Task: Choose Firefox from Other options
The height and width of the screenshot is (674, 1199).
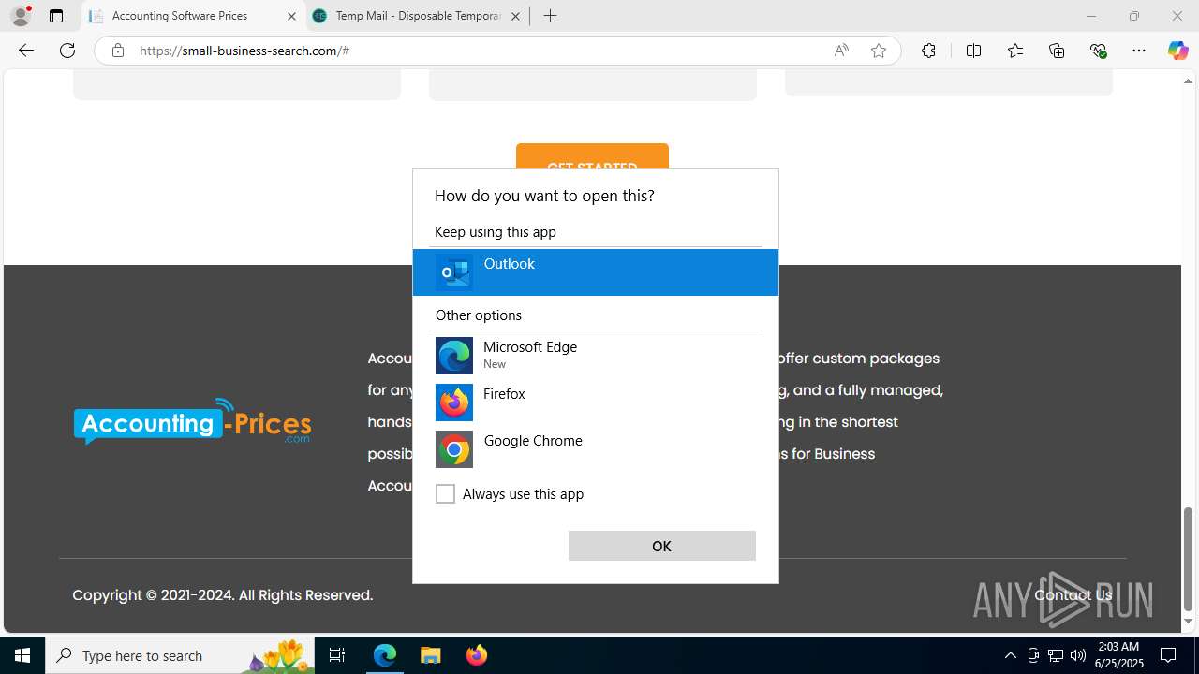Action: (x=596, y=403)
